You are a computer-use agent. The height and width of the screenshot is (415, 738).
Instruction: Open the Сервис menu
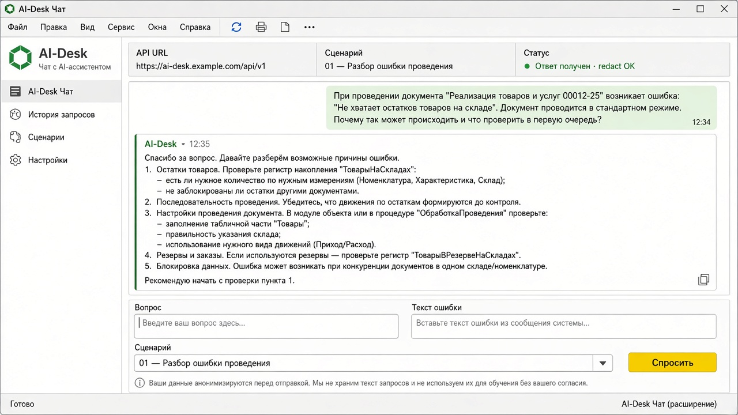coord(121,27)
